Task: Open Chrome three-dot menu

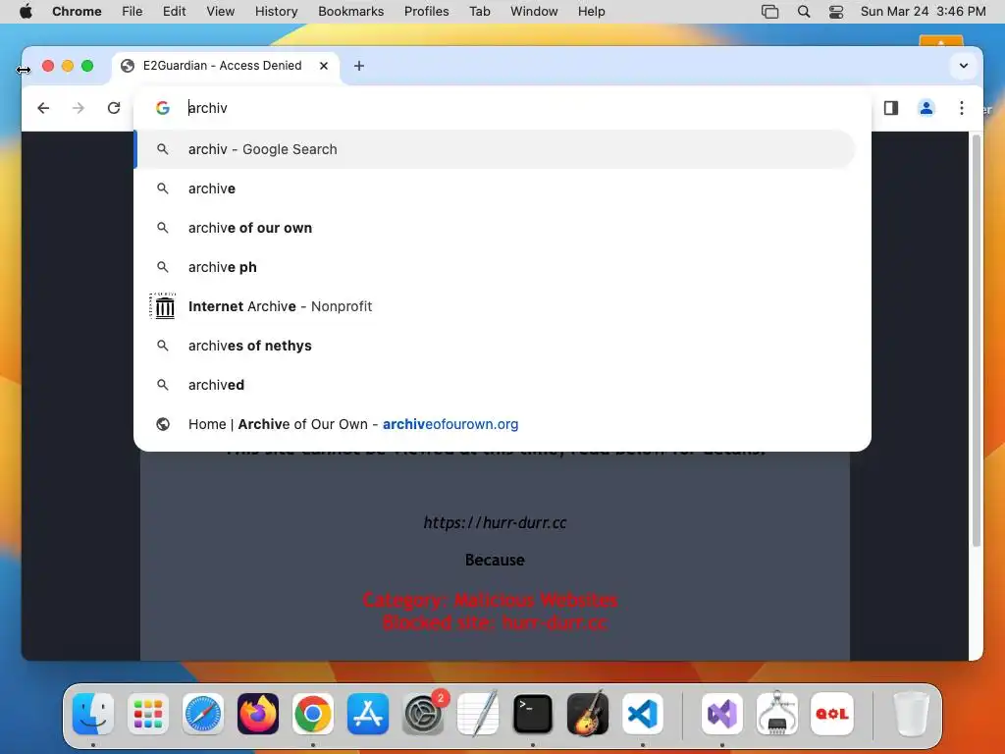Action: [x=962, y=108]
